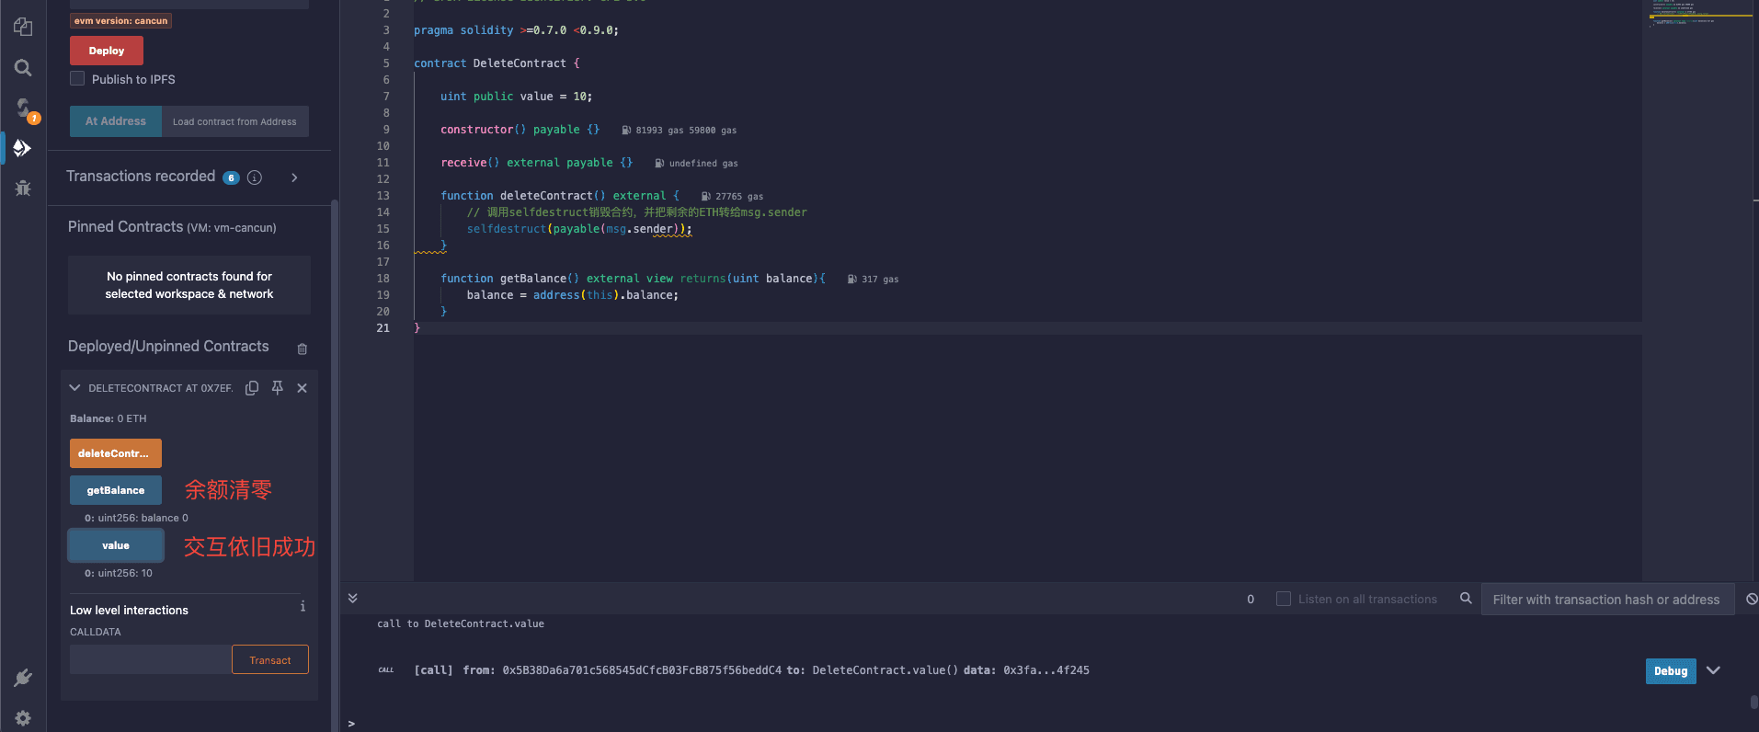Viewport: 1759px width, 732px height.
Task: Delete all deployed contracts with trash icon
Action: click(x=302, y=349)
